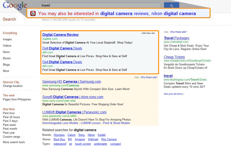Click the Google logo

pos(15,6)
